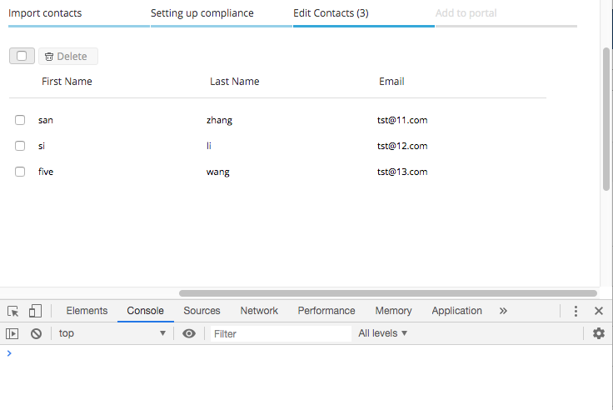The height and width of the screenshot is (410, 613).
Task: Click the vertical page scrollbar
Action: click(606, 119)
